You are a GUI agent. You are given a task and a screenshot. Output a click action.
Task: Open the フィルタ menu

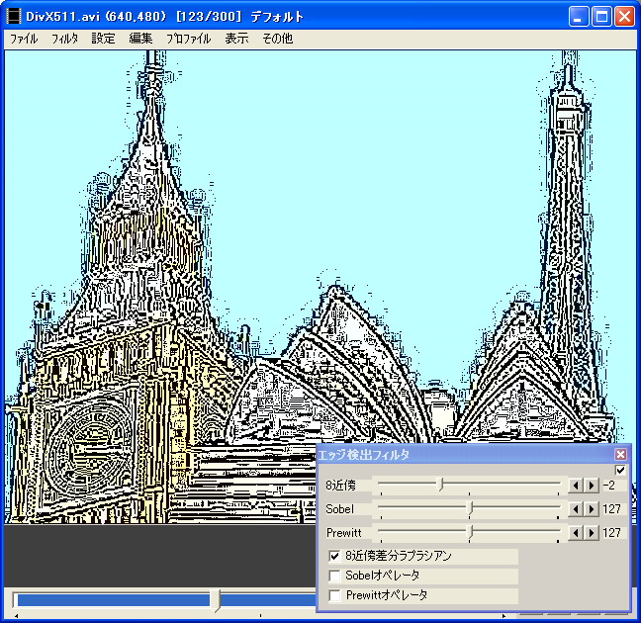pos(64,40)
